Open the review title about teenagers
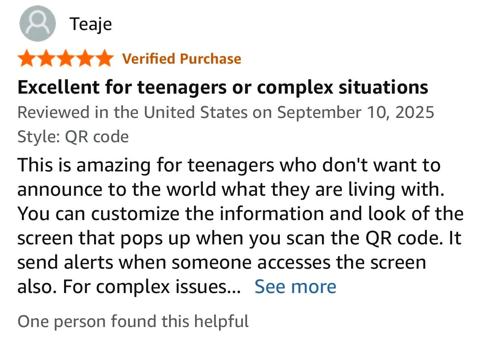The height and width of the screenshot is (338, 489). pyautogui.click(x=223, y=87)
